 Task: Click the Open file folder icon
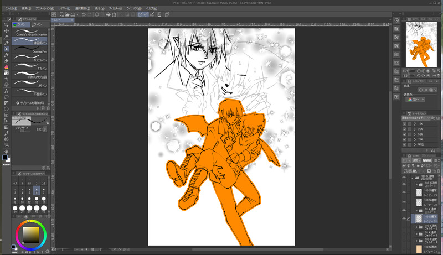click(67, 14)
